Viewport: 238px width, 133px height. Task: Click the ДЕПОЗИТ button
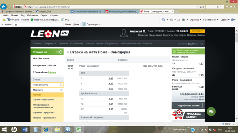197,31
